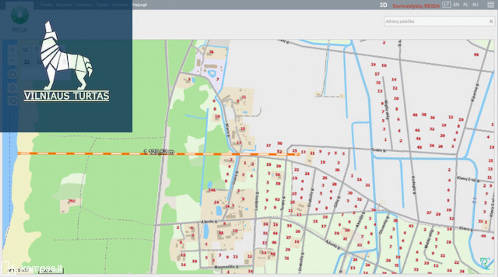
Task: Click the Kadagių g. street label
Action: [x=414, y=185]
